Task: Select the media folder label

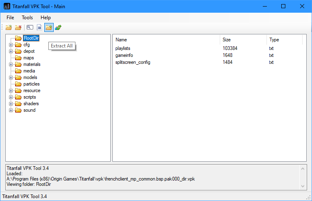Action: click(29, 71)
